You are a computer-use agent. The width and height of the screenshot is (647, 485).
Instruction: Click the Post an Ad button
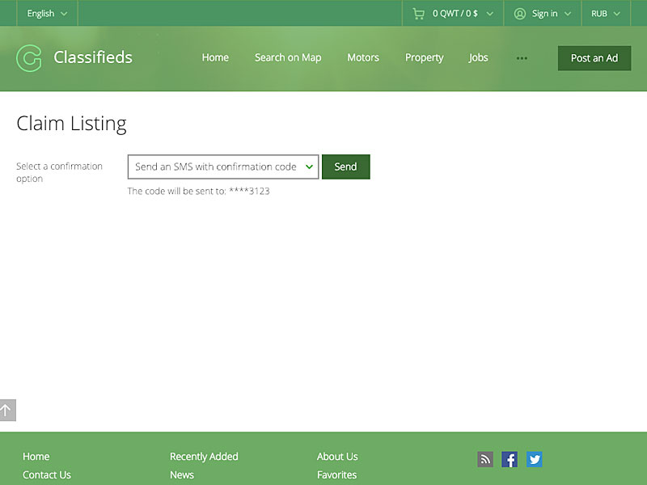[594, 58]
